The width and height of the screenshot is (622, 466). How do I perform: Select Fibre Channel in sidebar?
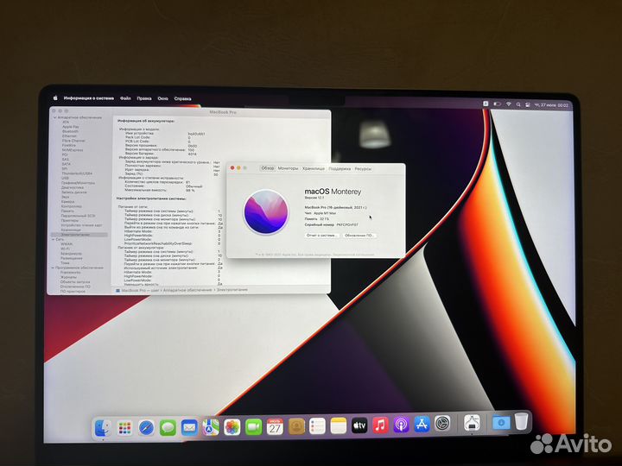[73, 141]
